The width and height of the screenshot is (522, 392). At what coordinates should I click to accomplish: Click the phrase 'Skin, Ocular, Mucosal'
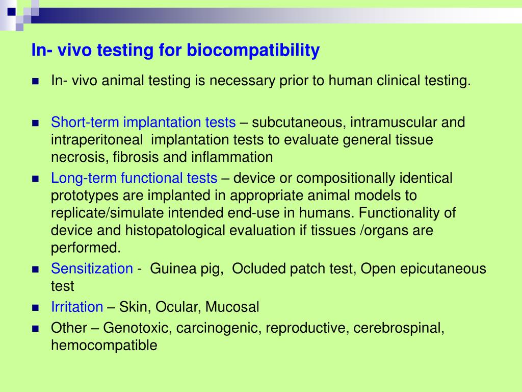click(189, 307)
